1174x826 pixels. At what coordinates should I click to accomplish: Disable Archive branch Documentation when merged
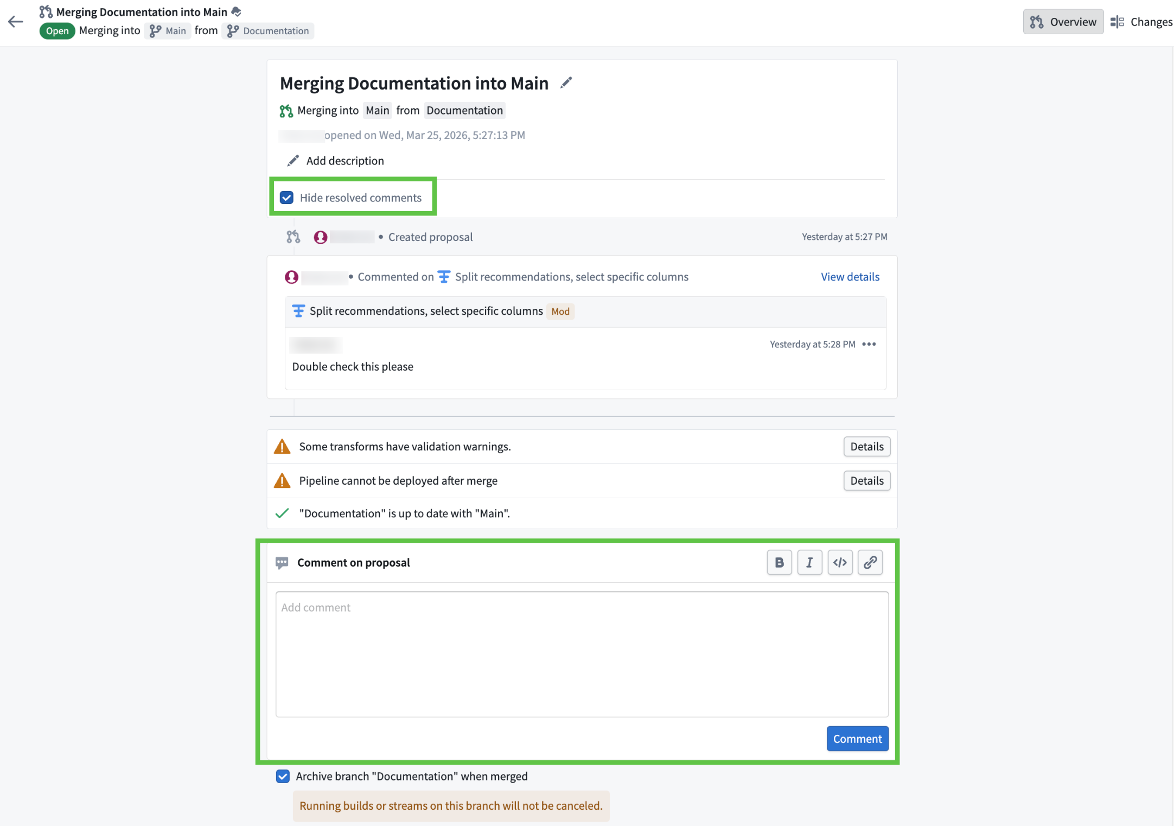282,776
